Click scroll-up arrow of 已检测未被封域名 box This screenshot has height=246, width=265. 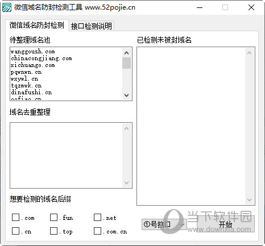[249, 53]
